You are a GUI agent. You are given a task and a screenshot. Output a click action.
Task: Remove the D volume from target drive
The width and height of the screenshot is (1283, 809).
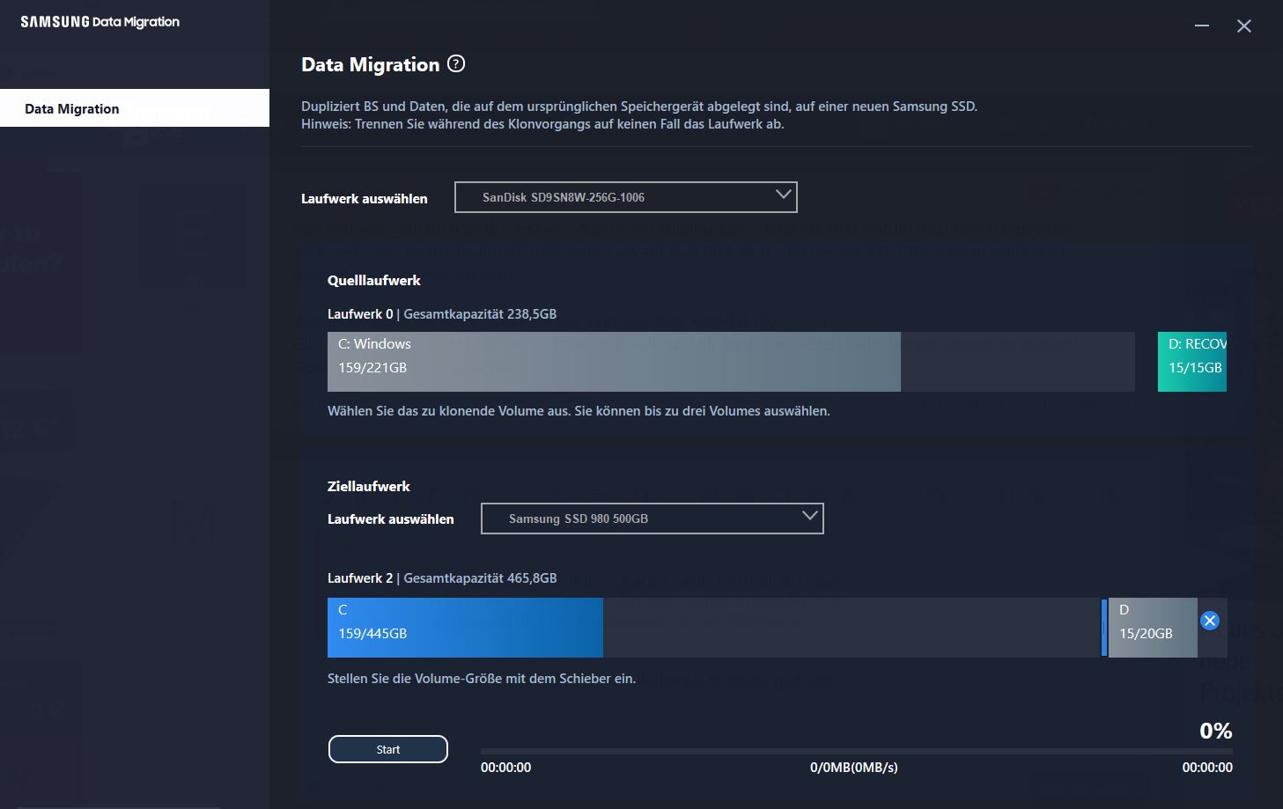[1210, 621]
